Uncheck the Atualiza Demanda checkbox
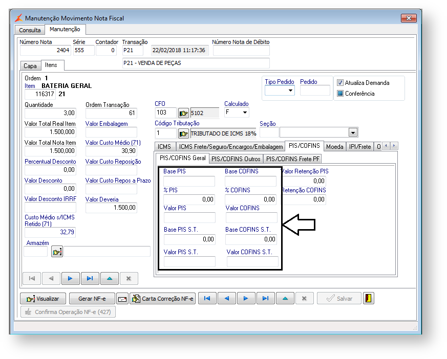This screenshot has height=359, width=447. point(340,83)
